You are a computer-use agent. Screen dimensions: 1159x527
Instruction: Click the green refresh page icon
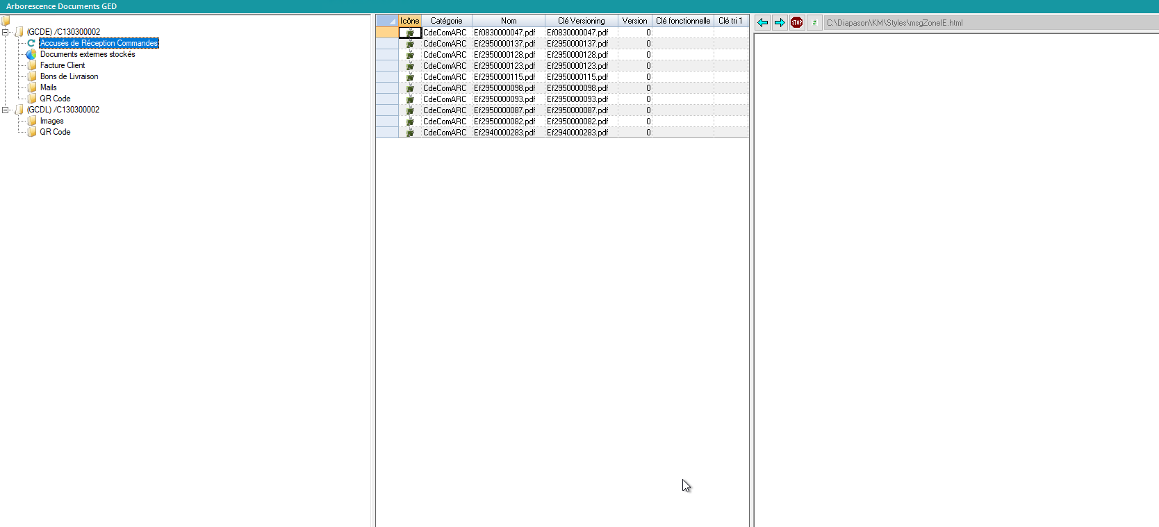pos(814,23)
